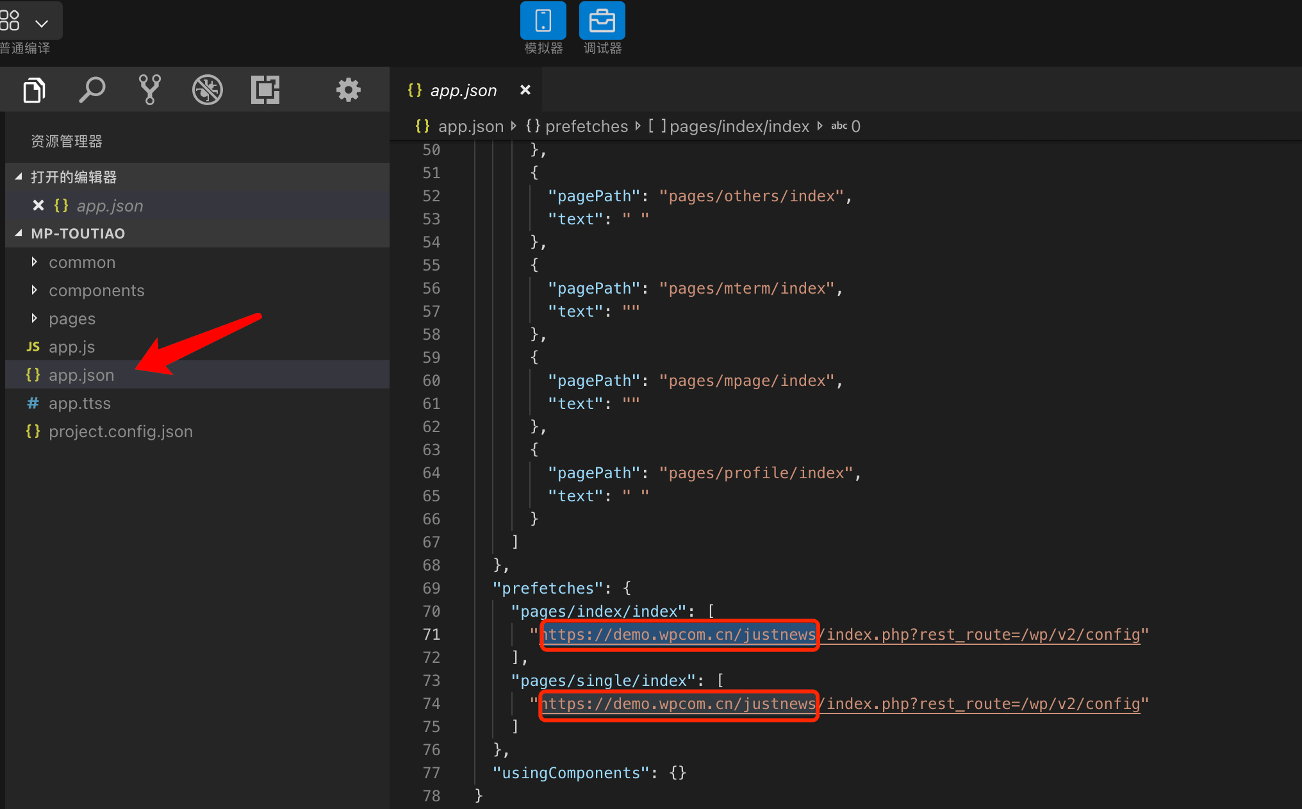
Task: Open app.json in the project tree
Action: tap(197, 375)
